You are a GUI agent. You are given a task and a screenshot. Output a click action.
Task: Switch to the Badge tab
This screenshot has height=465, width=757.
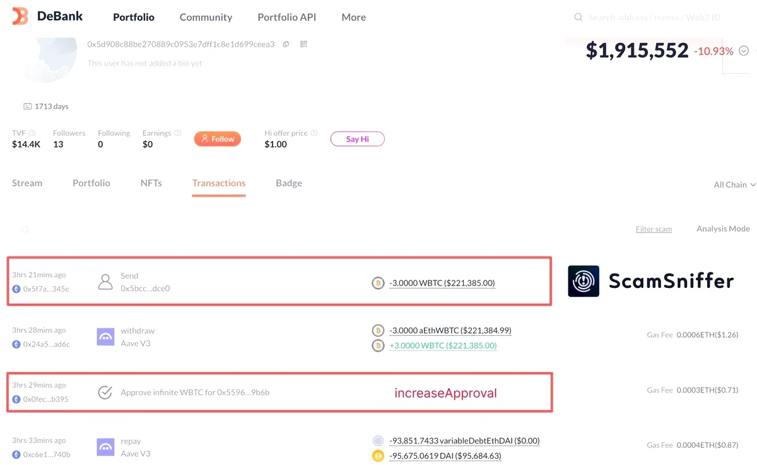coord(289,183)
